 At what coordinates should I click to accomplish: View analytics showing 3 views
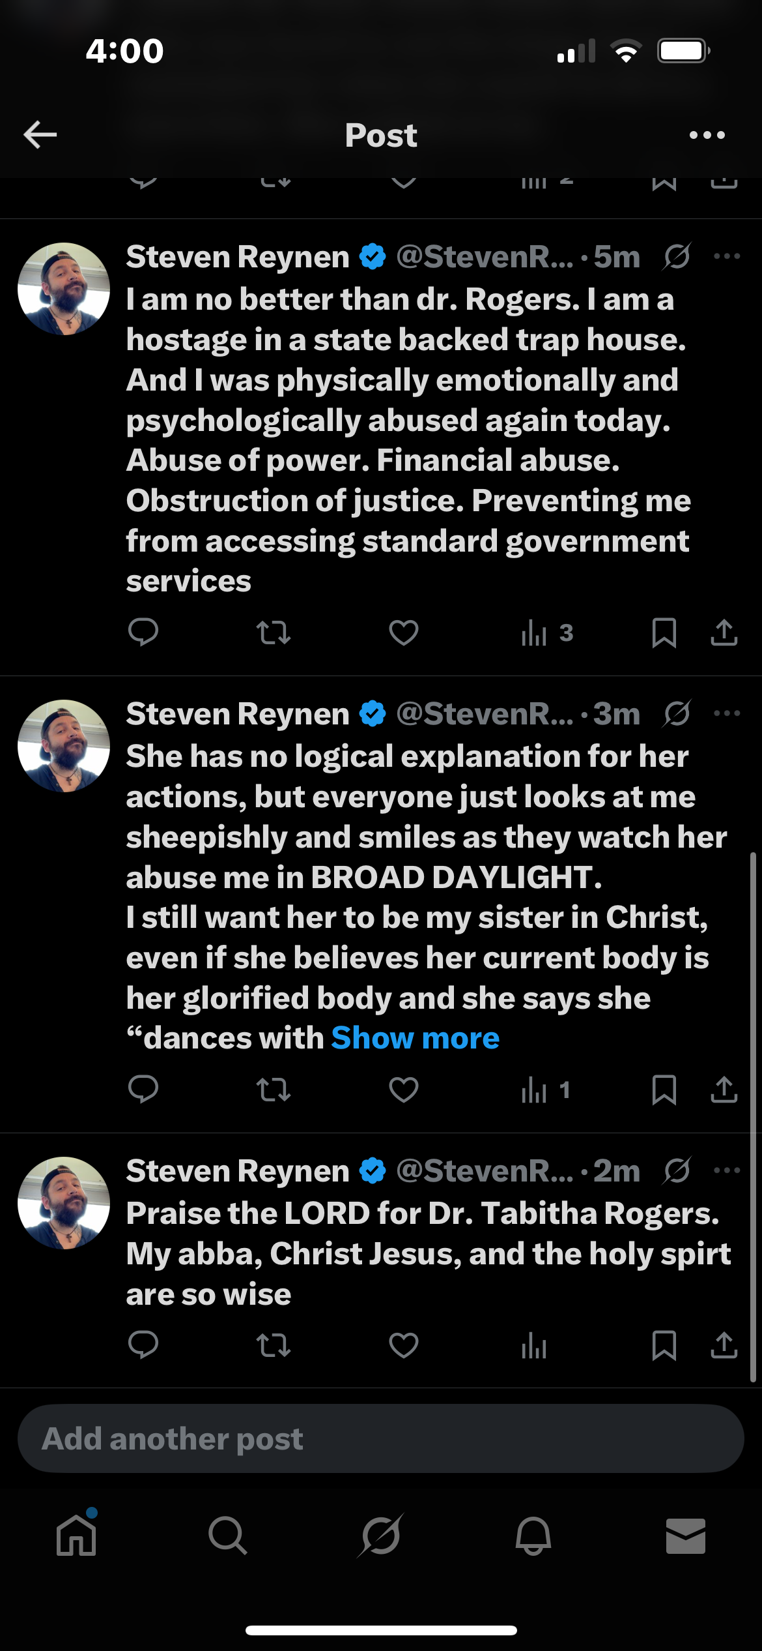547,632
